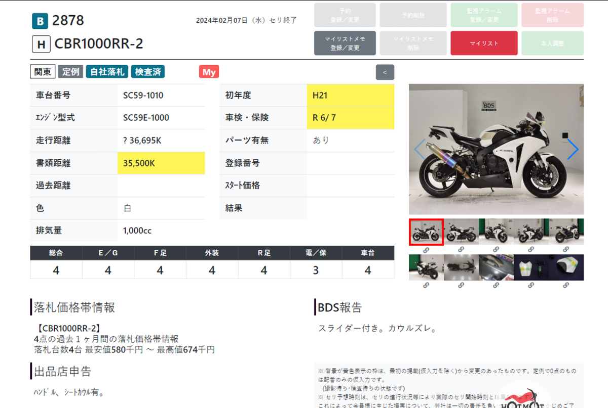Select the top-down view thumbnail
Viewport: 608px width, 408px height.
461,267
